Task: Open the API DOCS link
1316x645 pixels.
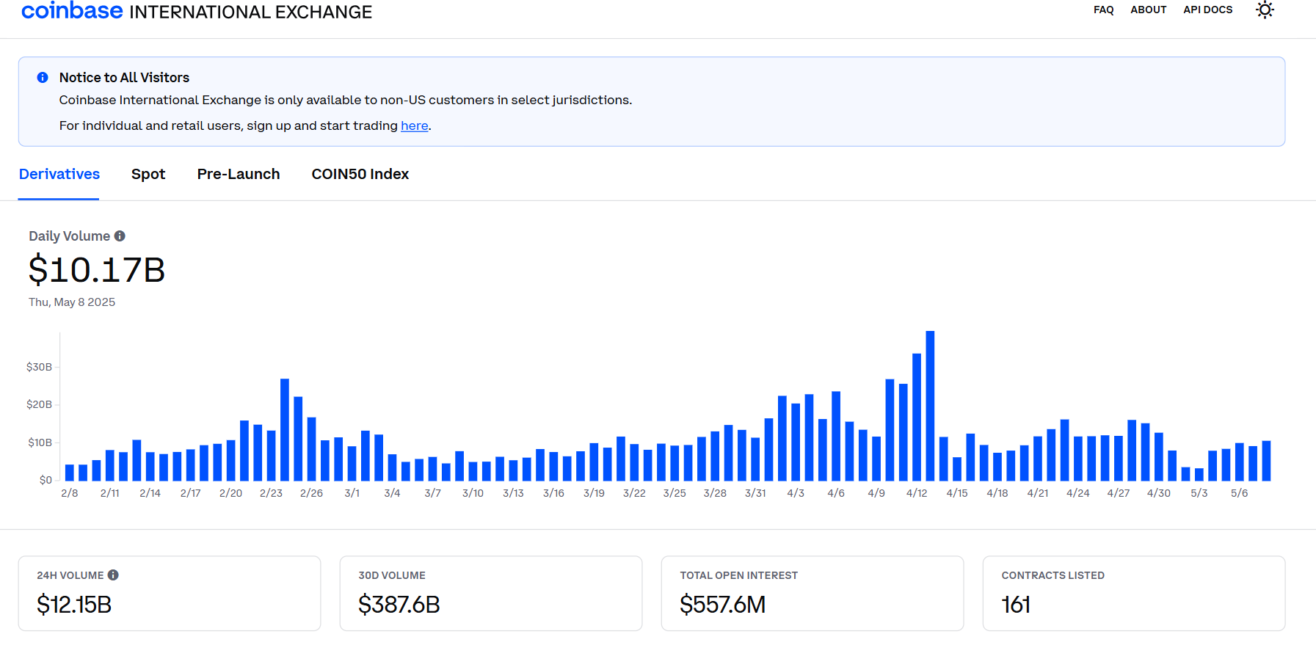Action: [1207, 10]
